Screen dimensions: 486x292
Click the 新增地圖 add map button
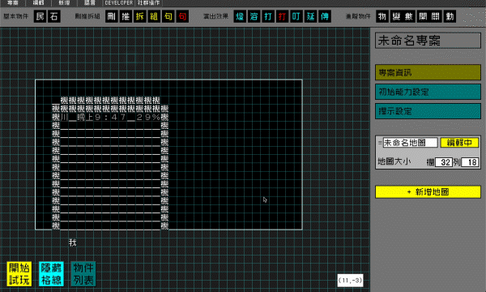click(x=428, y=191)
